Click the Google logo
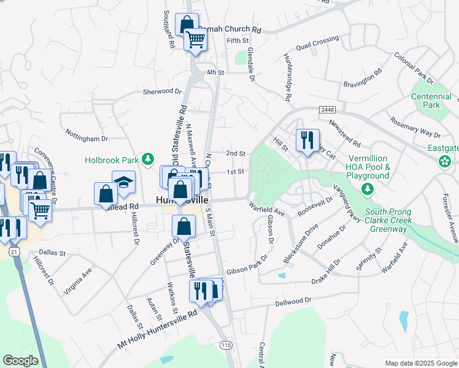 (21, 361)
